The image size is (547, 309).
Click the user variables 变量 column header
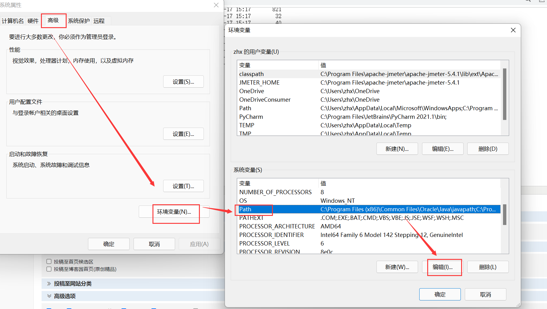click(278, 65)
